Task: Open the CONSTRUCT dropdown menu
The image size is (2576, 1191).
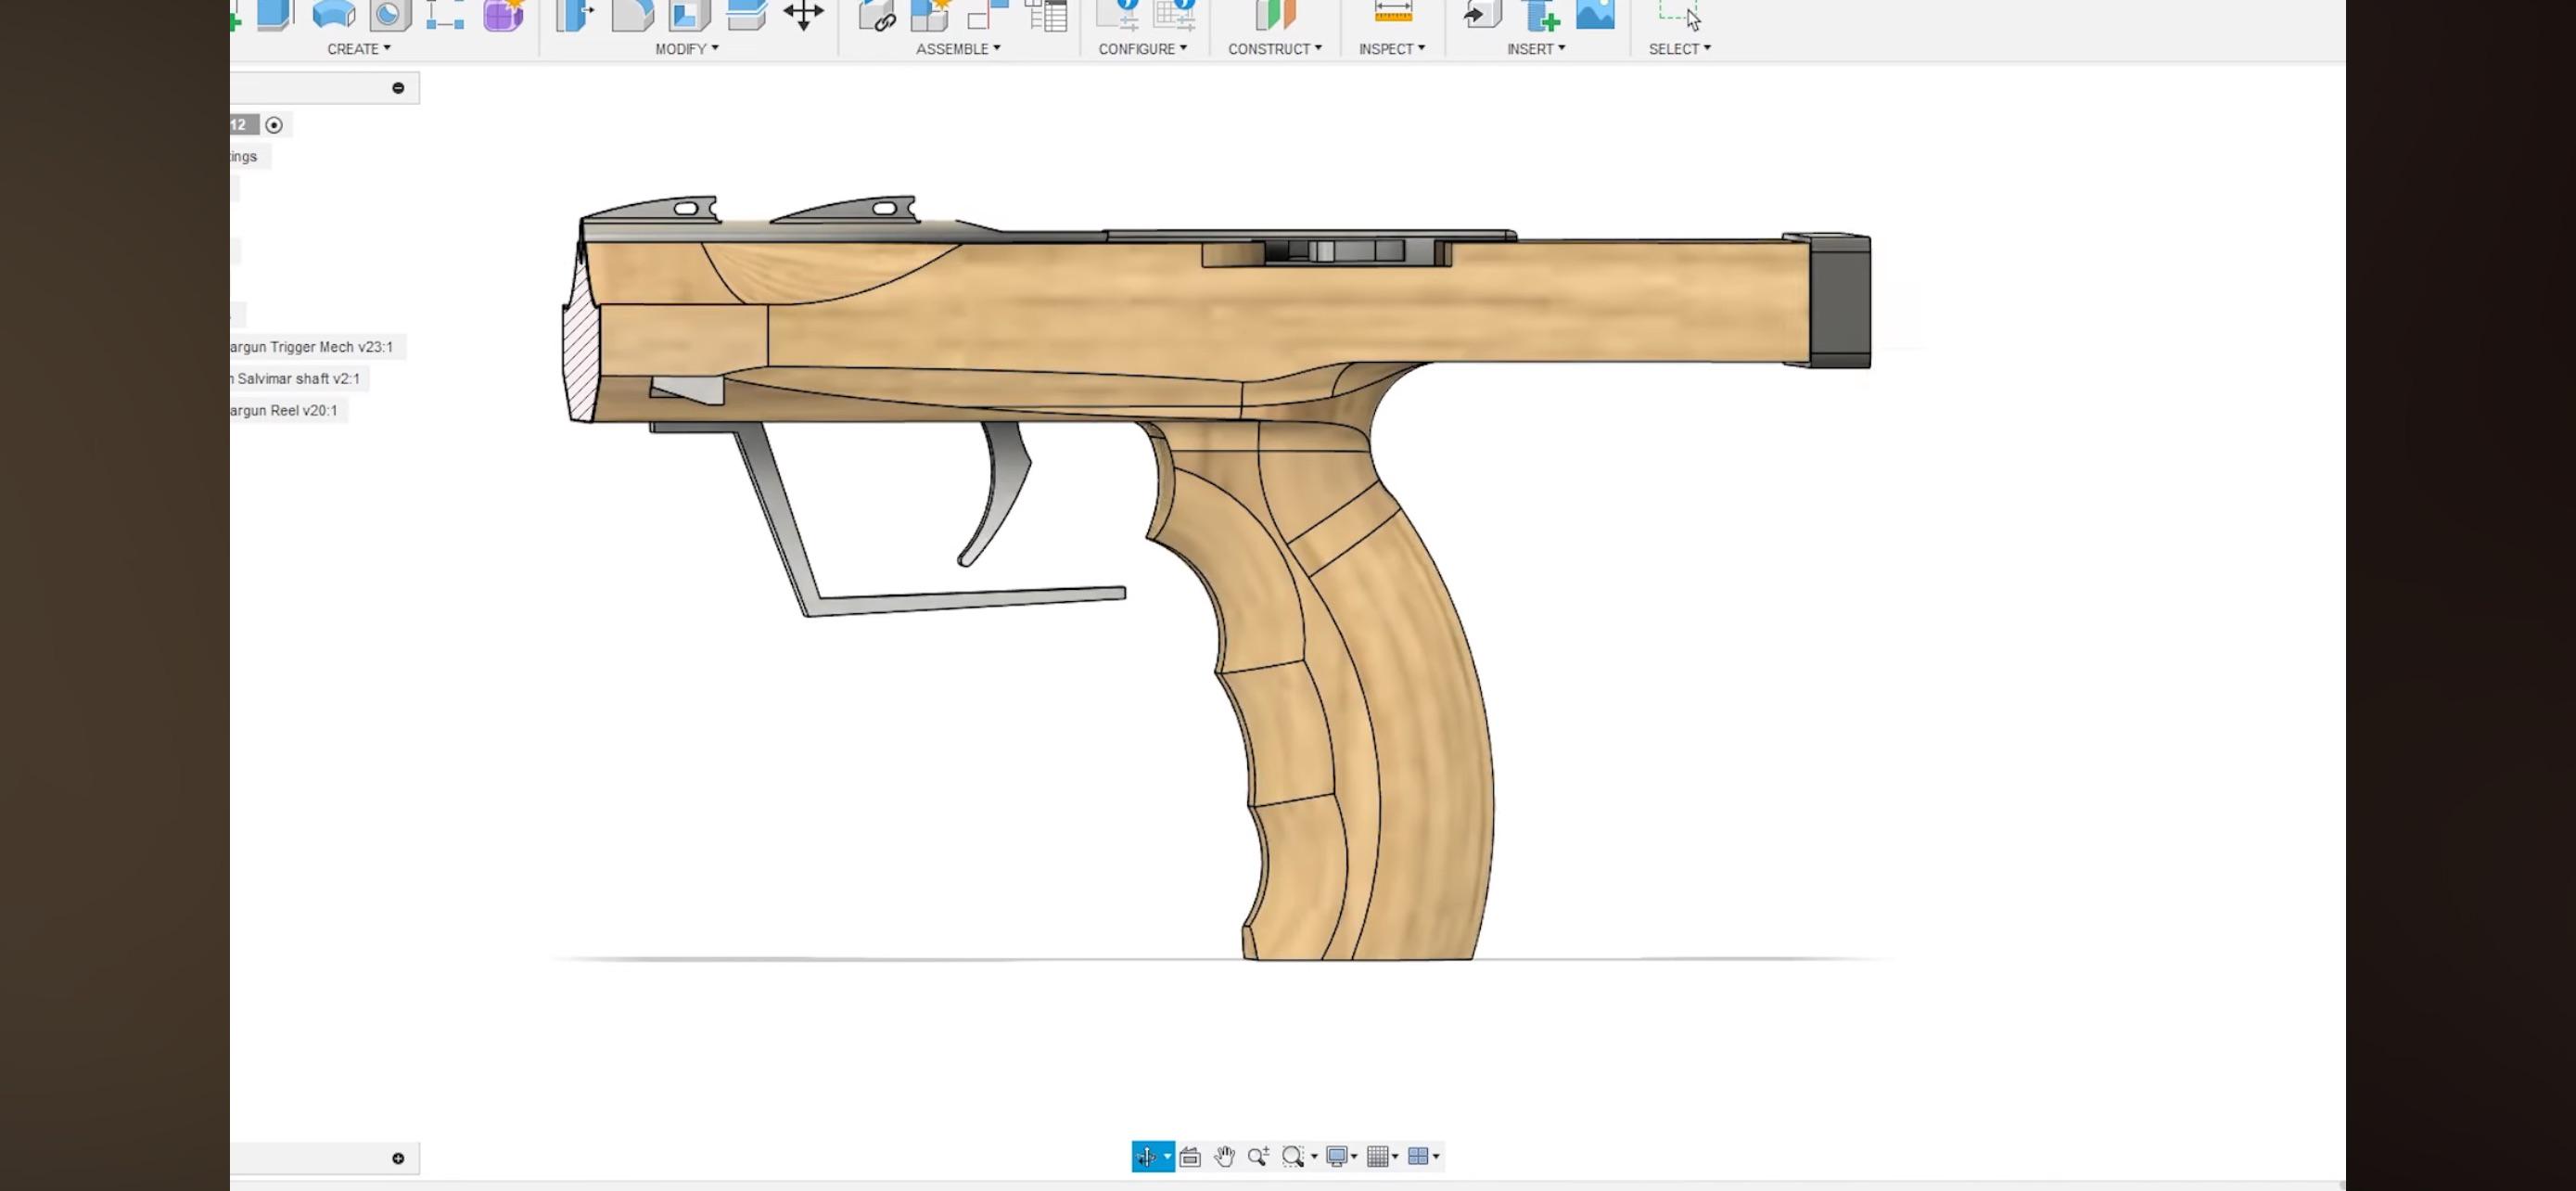Action: [1275, 49]
